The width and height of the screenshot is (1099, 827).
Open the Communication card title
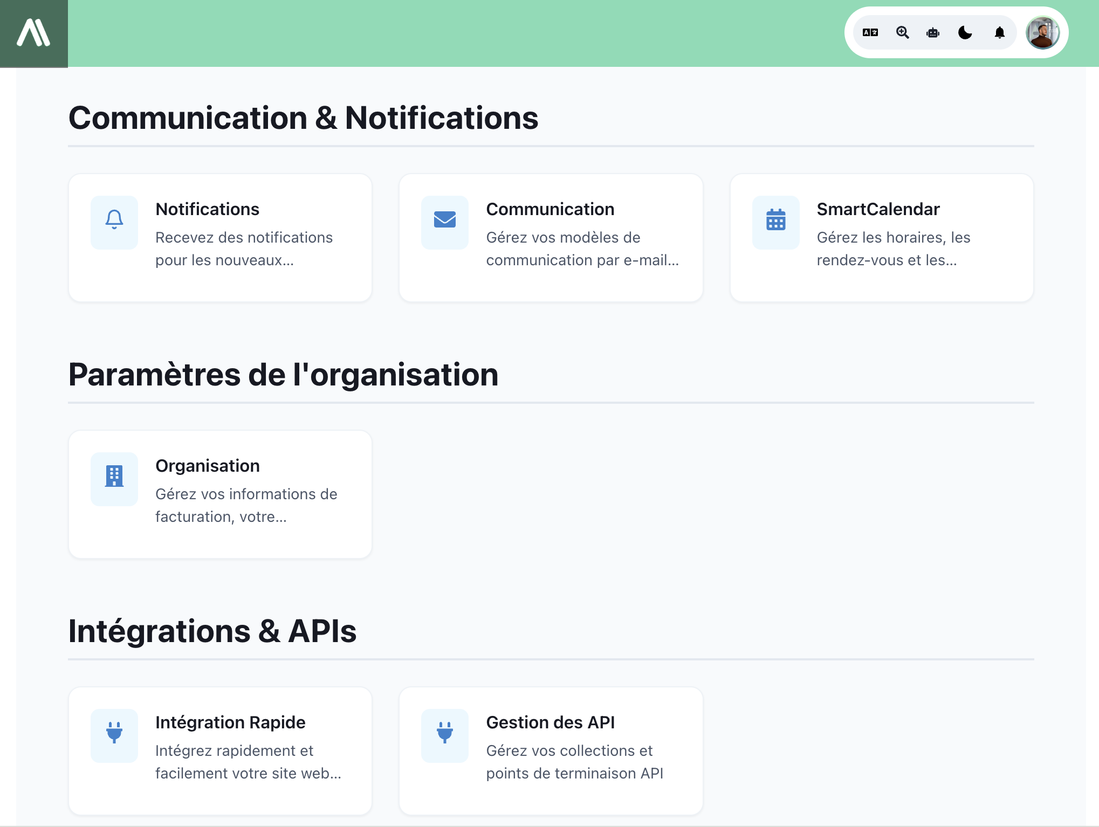click(550, 209)
